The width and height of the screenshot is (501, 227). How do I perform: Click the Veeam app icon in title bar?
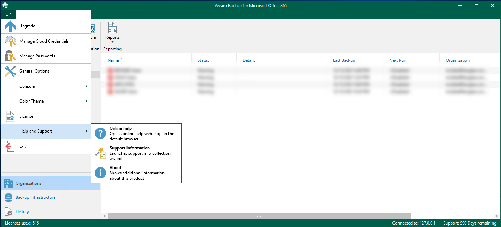[x=5, y=5]
